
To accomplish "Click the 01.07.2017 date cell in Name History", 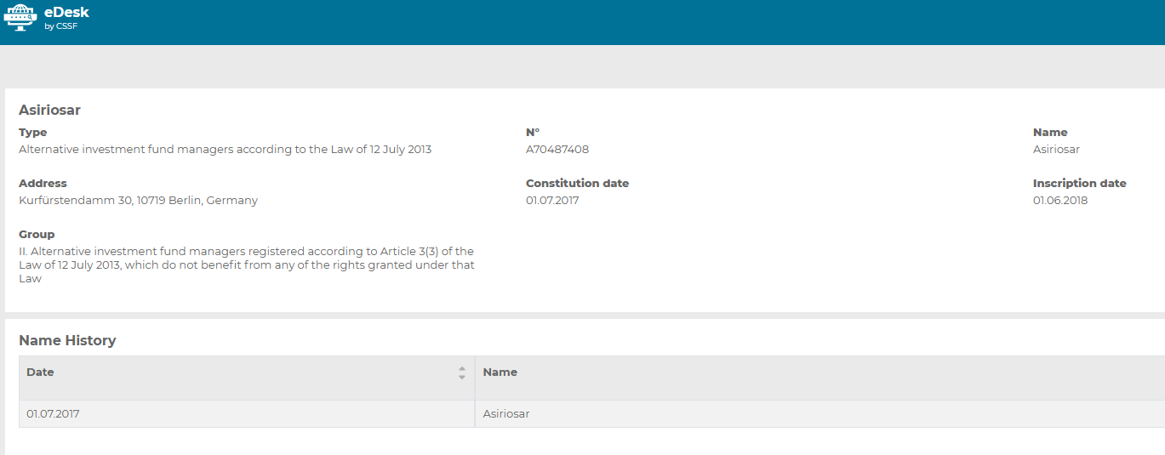I will point(247,414).
